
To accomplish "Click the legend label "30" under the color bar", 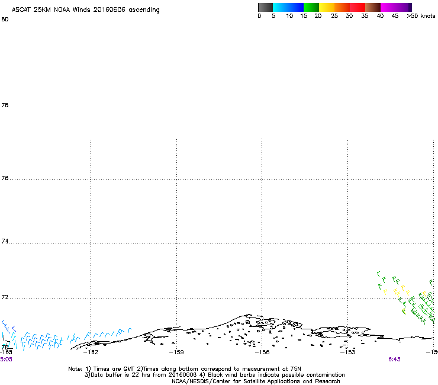I will coord(349,16).
